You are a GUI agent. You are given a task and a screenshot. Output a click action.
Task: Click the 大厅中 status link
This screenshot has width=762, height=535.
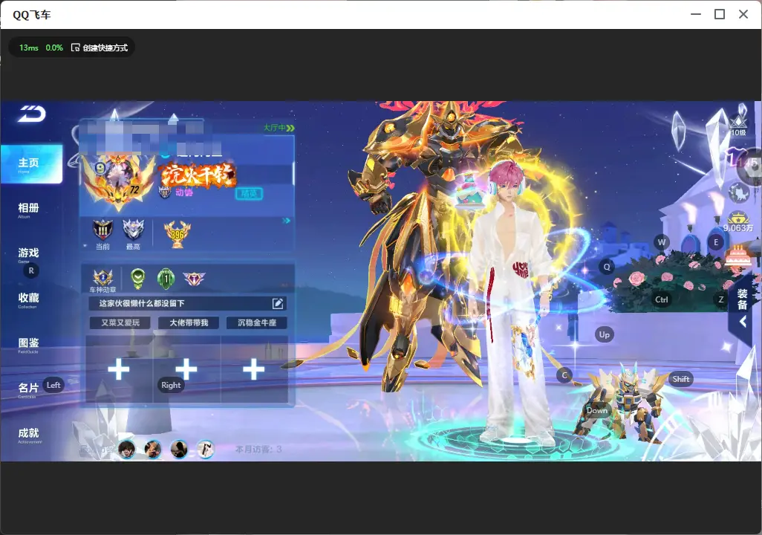pyautogui.click(x=279, y=128)
